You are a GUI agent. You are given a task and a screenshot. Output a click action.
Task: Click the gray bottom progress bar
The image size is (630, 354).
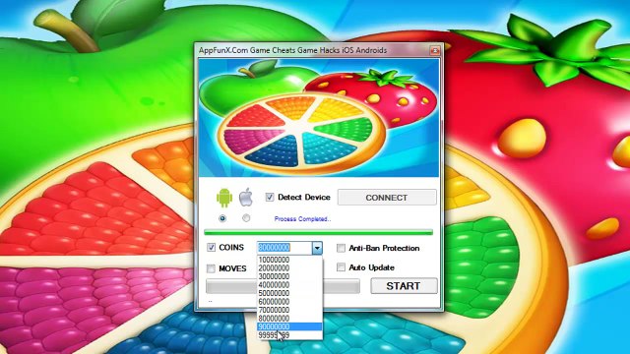point(283,286)
